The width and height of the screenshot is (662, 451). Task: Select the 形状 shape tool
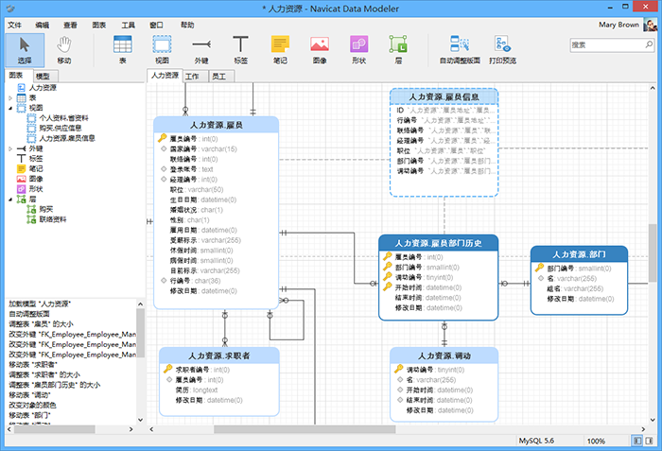358,50
